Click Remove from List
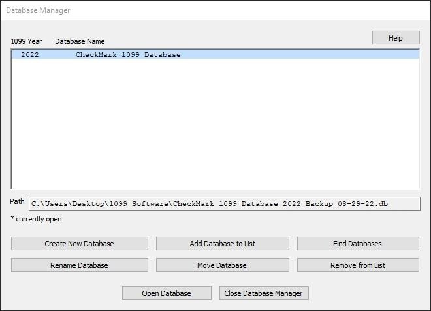The width and height of the screenshot is (431, 311). [x=357, y=265]
